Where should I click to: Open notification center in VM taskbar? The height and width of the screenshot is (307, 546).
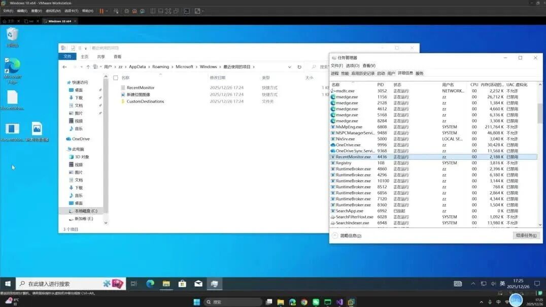tap(537, 284)
